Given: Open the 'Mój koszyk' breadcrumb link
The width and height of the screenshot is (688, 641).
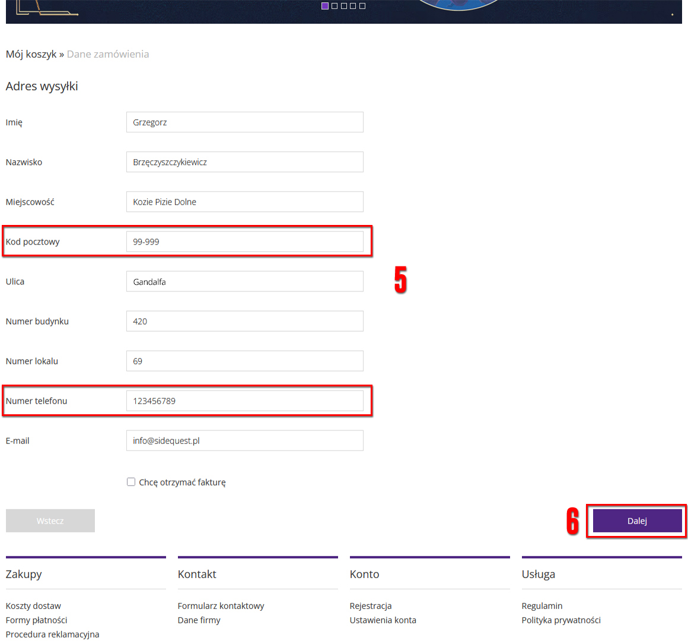Looking at the screenshot, I should [31, 54].
